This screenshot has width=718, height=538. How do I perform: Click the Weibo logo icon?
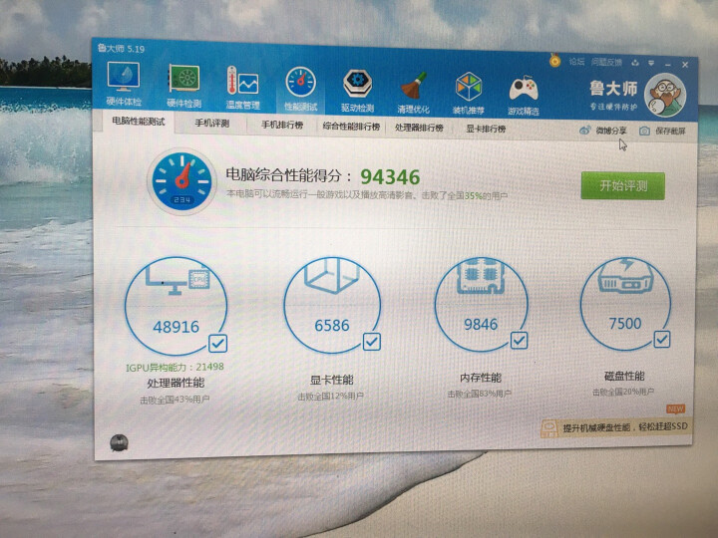point(585,130)
